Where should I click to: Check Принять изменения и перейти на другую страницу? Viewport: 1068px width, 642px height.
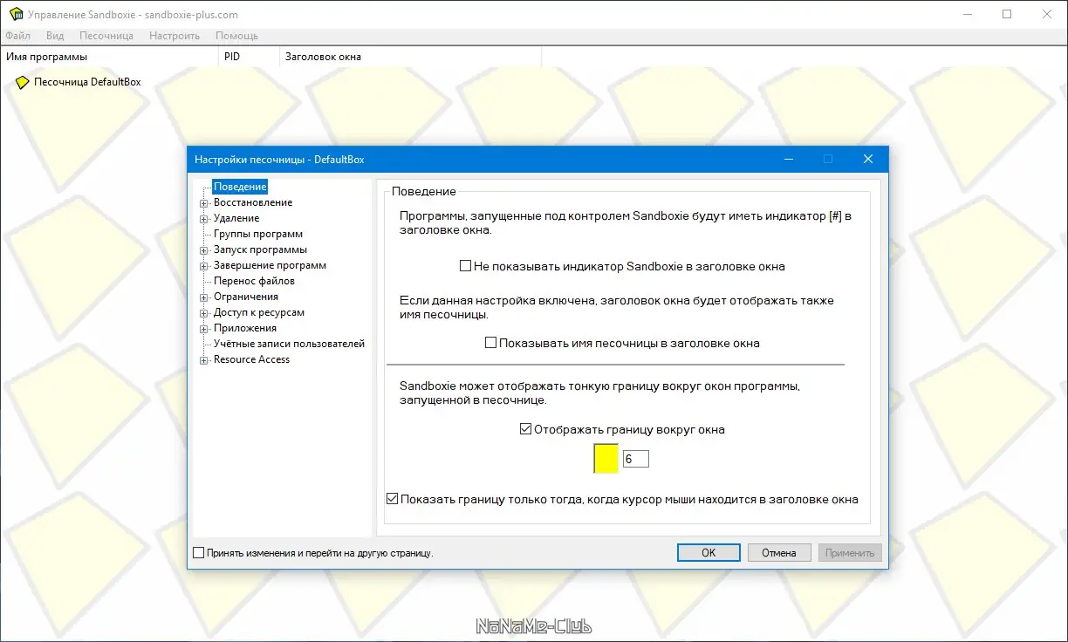[x=198, y=553]
